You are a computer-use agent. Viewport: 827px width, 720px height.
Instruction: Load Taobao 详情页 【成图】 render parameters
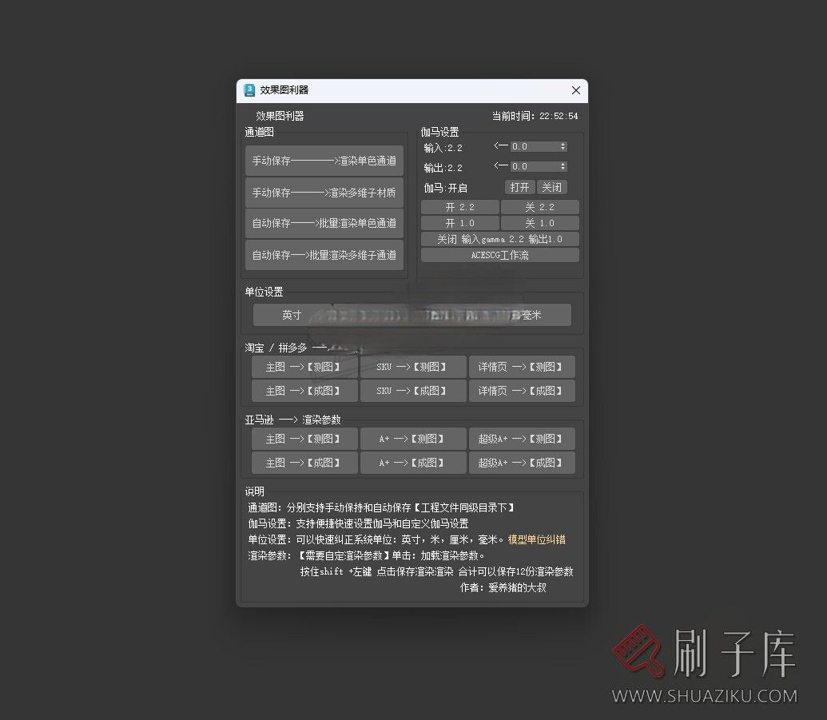(x=522, y=391)
